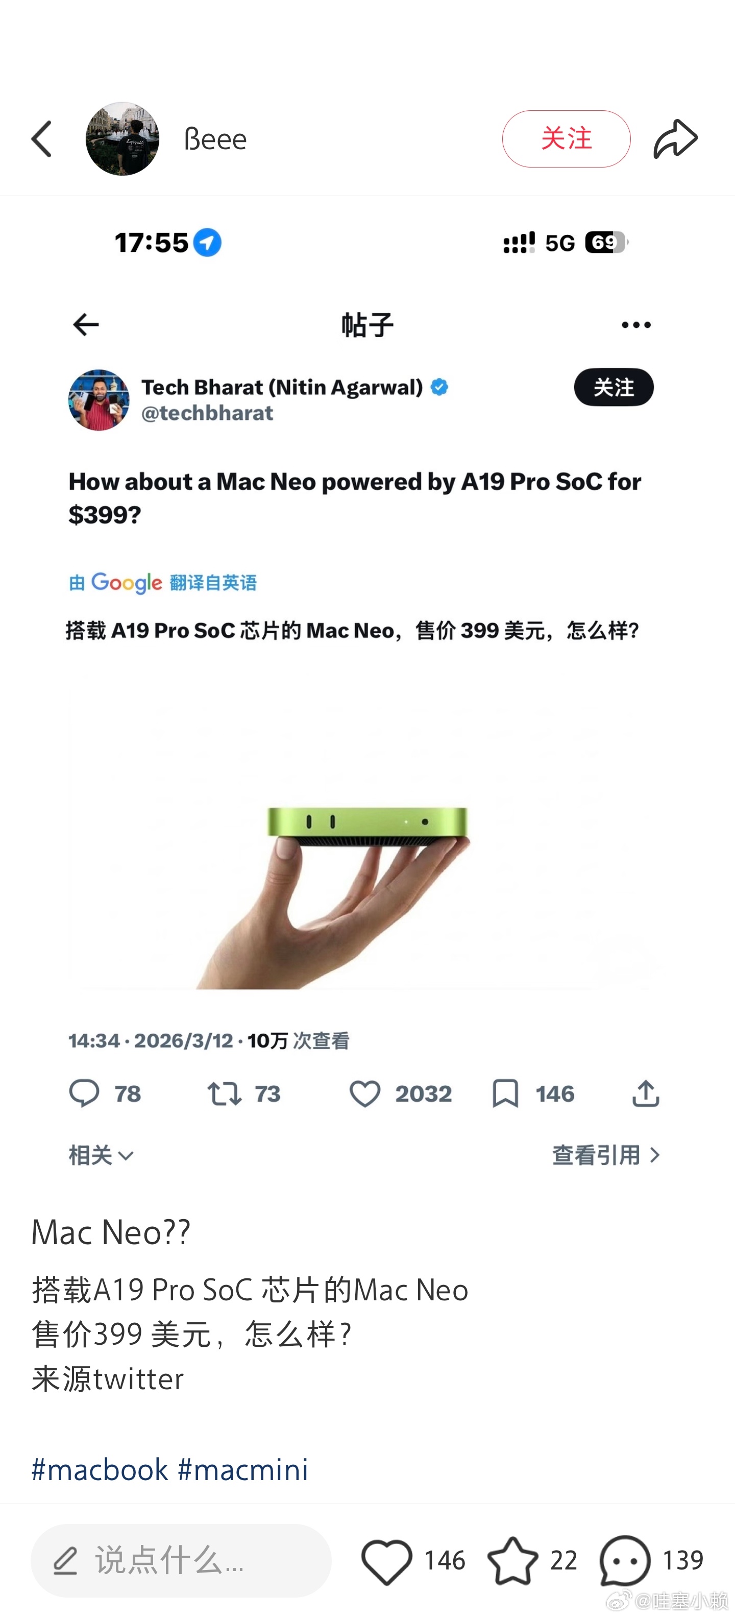Open Beee's profile avatar

click(122, 139)
